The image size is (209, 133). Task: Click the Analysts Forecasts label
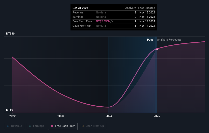pos(169,40)
